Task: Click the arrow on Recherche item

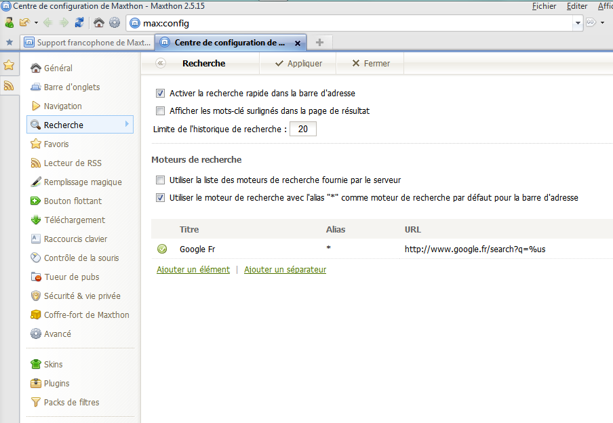Action: coord(127,124)
